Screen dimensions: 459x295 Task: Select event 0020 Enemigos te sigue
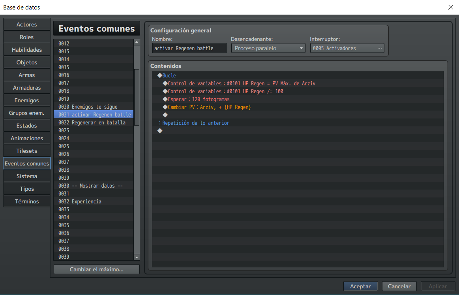tap(94, 107)
